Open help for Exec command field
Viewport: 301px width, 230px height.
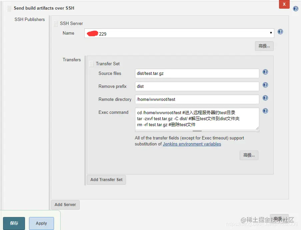click(265, 111)
